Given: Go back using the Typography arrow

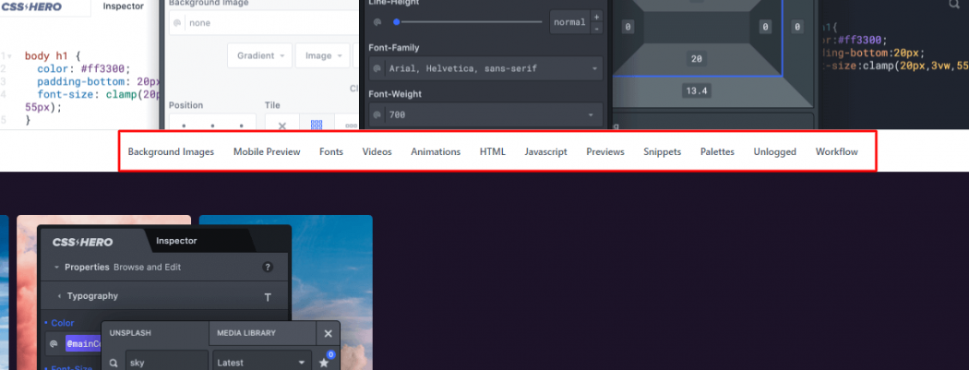Looking at the screenshot, I should point(59,296).
